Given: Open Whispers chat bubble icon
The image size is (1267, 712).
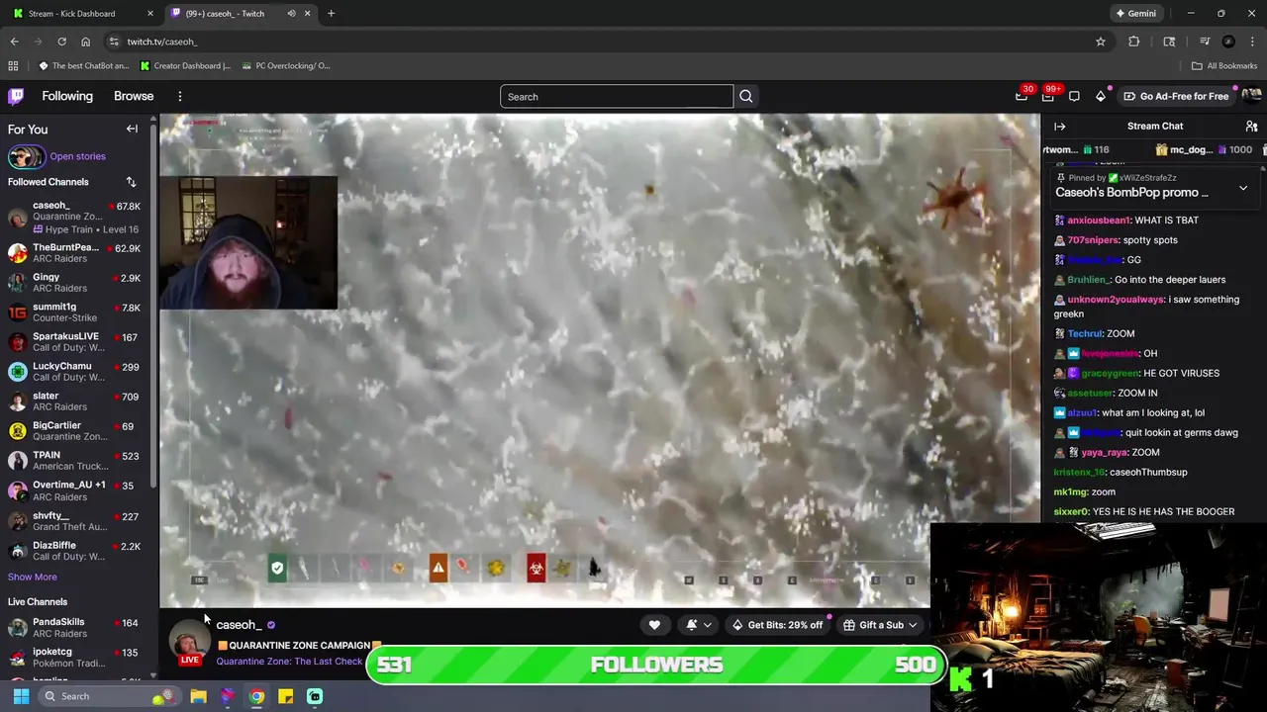Looking at the screenshot, I should [x=1074, y=96].
